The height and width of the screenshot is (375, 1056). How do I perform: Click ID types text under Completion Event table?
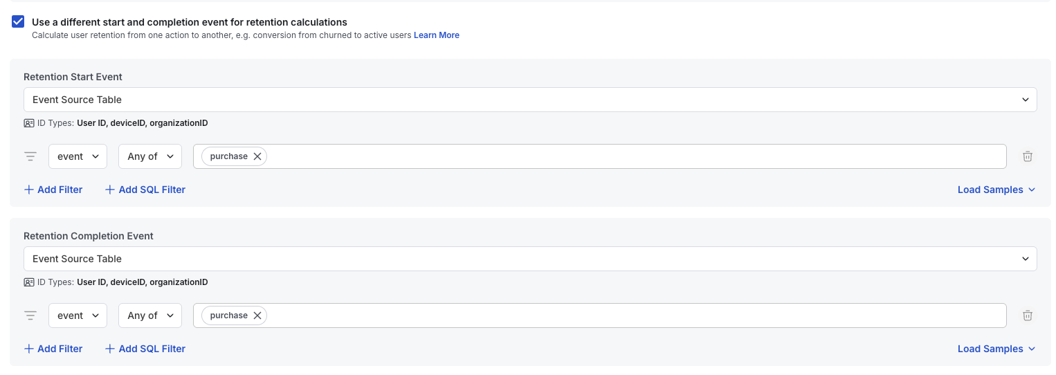pos(122,282)
